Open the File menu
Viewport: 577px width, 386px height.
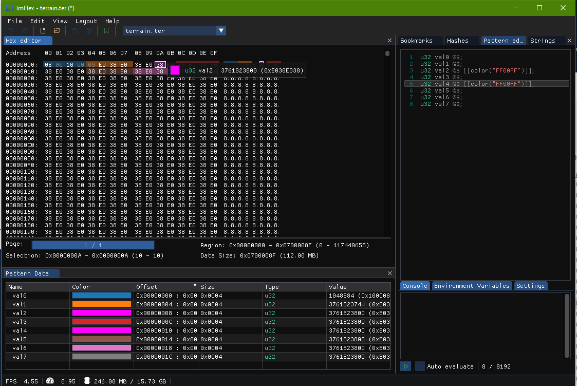click(x=15, y=21)
